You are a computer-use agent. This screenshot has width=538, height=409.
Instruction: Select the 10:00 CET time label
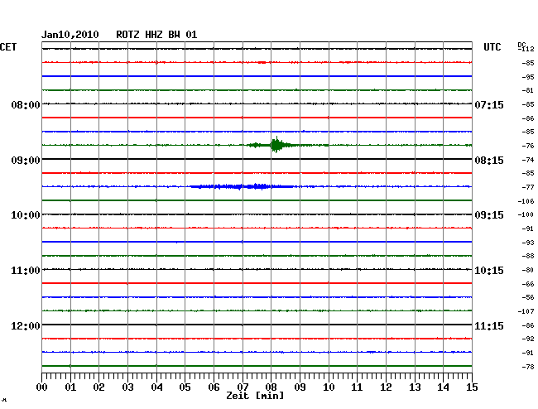click(x=26, y=215)
